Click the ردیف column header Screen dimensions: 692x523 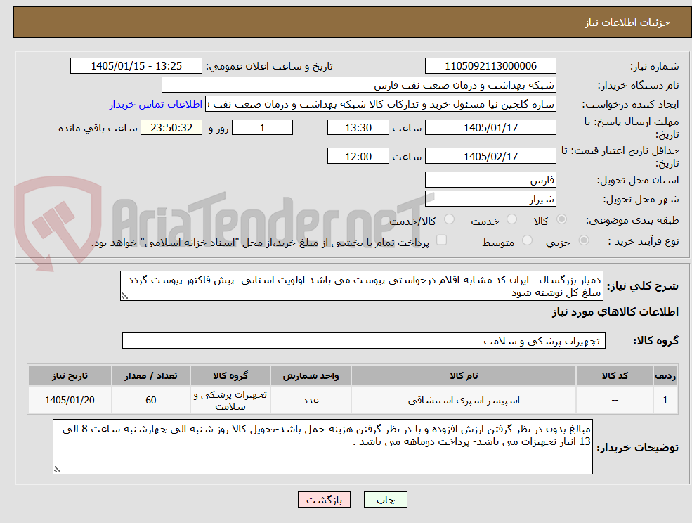pos(665,376)
